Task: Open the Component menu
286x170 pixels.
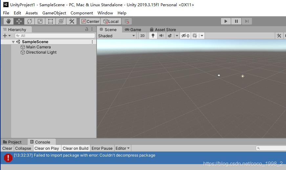Action: 82,13
